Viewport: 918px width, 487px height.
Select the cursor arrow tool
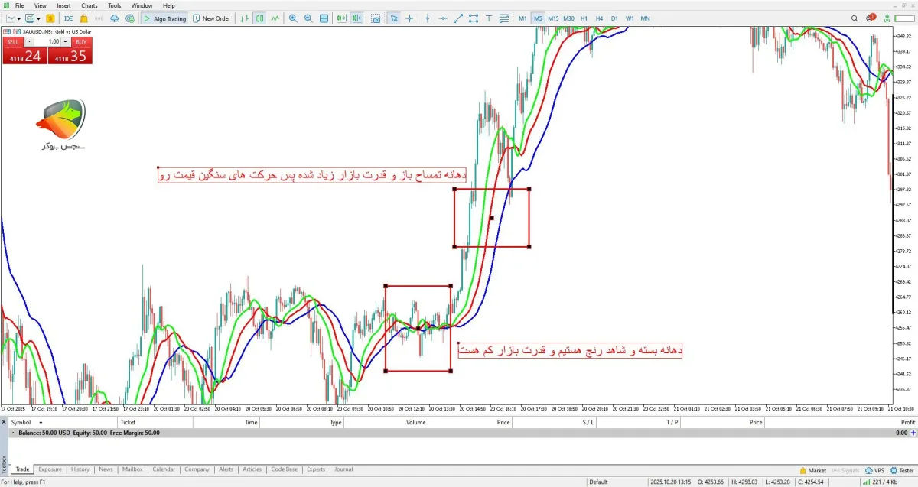coord(394,18)
